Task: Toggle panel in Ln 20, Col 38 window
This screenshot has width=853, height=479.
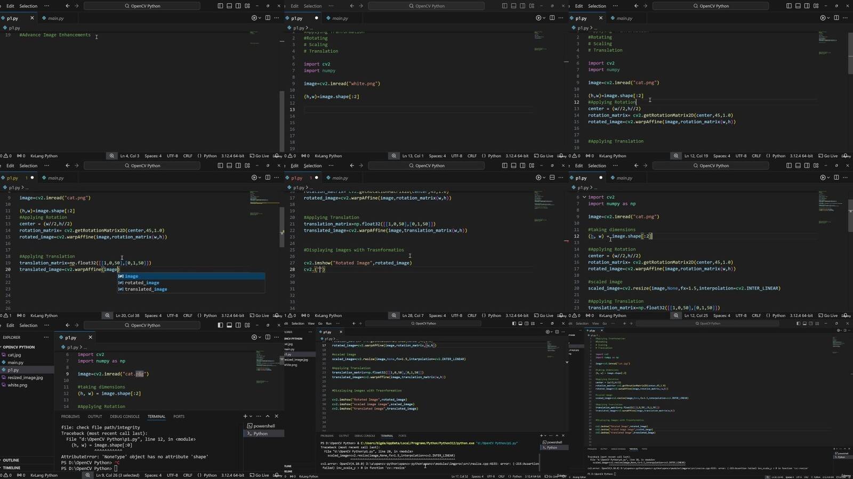Action: pyautogui.click(x=229, y=166)
